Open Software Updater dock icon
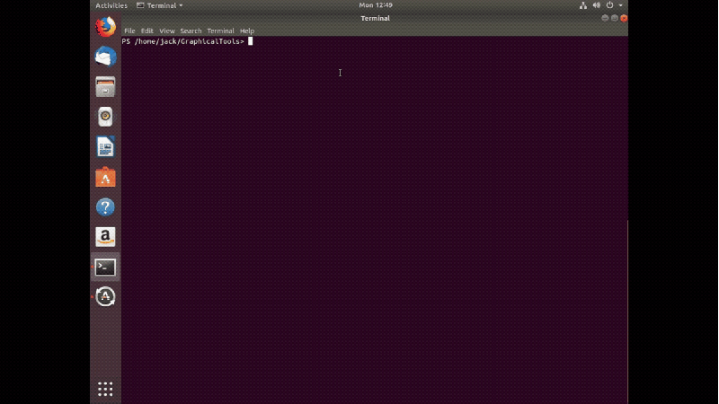The height and width of the screenshot is (404, 719). coord(105,296)
